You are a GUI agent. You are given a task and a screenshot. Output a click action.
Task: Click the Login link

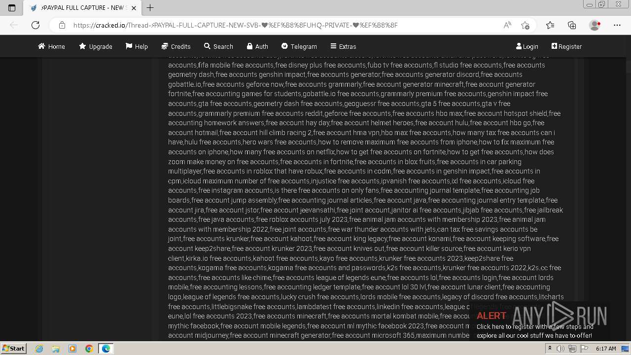(527, 46)
